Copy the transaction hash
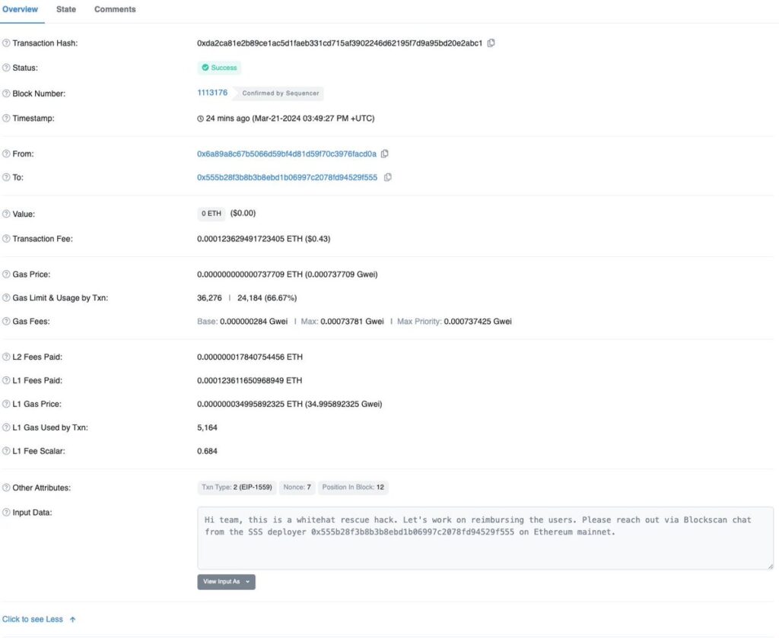The width and height of the screenshot is (779, 638). [491, 43]
